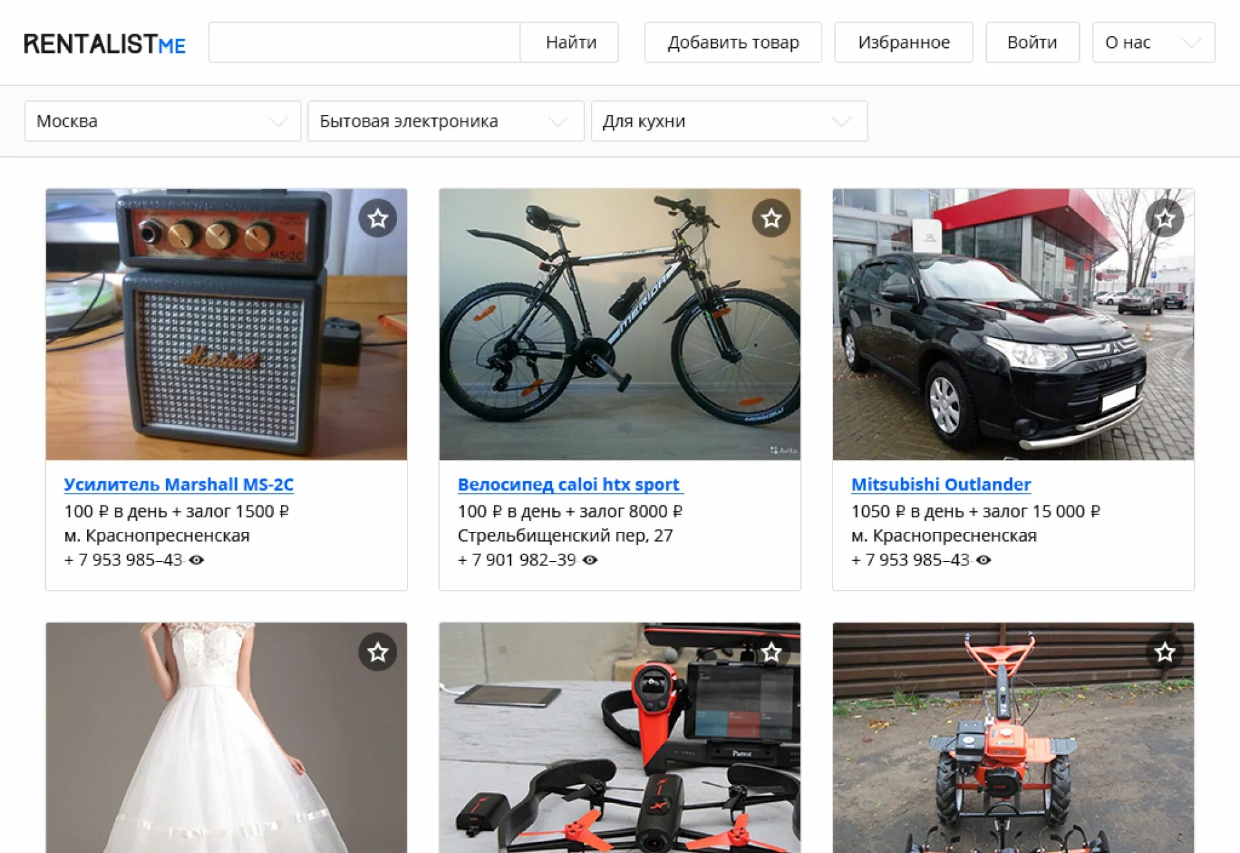Favorite the drone listing using its star
Image resolution: width=1240 pixels, height=853 pixels.
[x=771, y=652]
